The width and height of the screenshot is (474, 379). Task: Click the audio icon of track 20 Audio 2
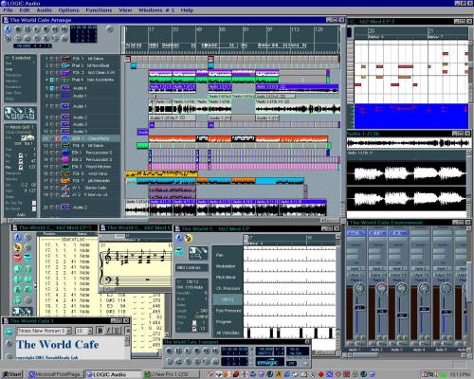coord(65,208)
